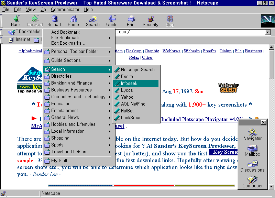This screenshot has height=198, width=275.
Task: Expand the File Bookmark submenu
Action: point(65,38)
